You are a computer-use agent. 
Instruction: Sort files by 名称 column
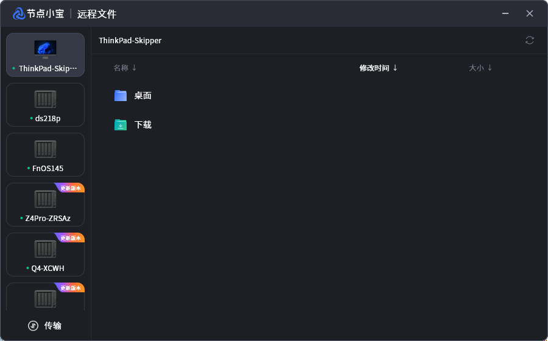pos(125,68)
